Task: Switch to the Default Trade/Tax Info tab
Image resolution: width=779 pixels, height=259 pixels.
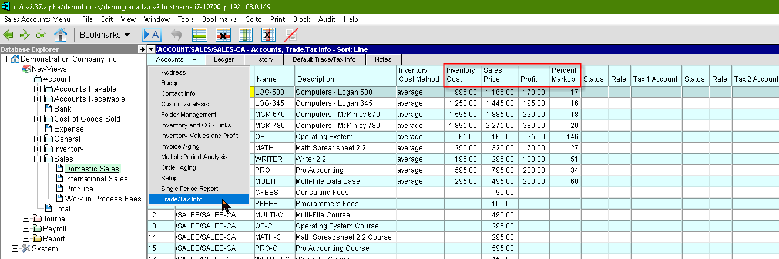Action: point(324,59)
